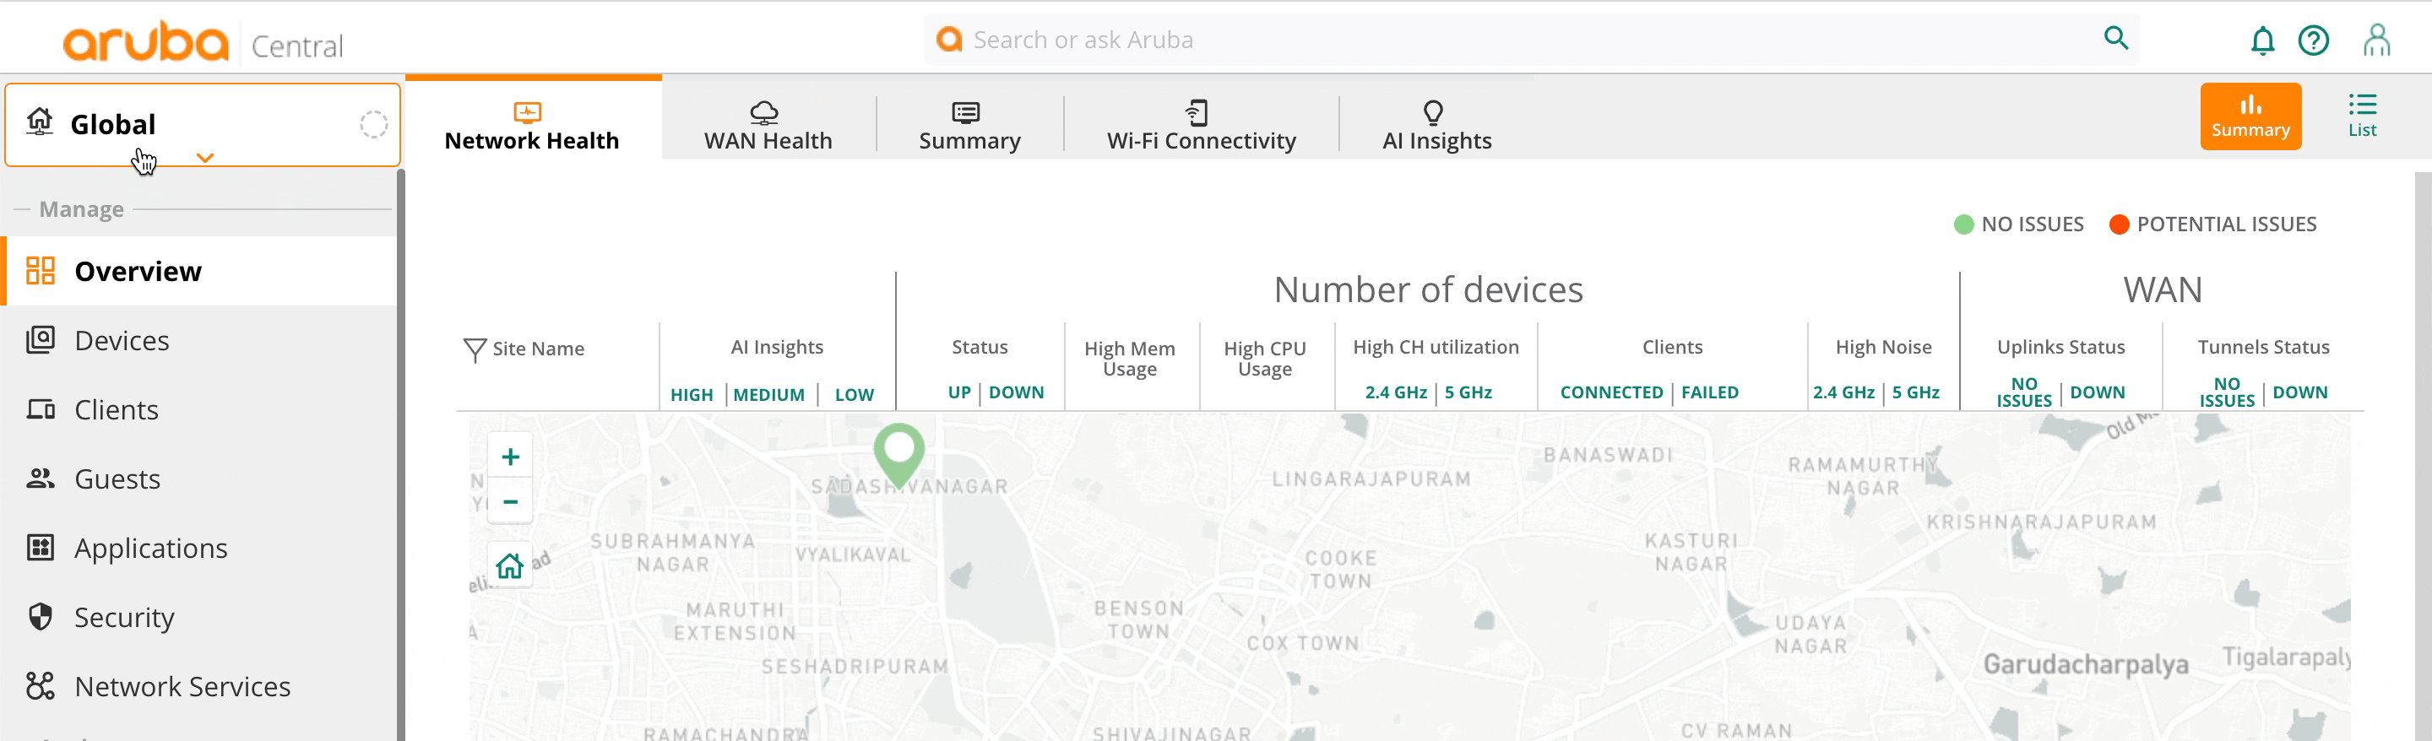The image size is (2432, 741).
Task: Click in the Search or ask Aruba field
Action: pyautogui.click(x=1531, y=40)
